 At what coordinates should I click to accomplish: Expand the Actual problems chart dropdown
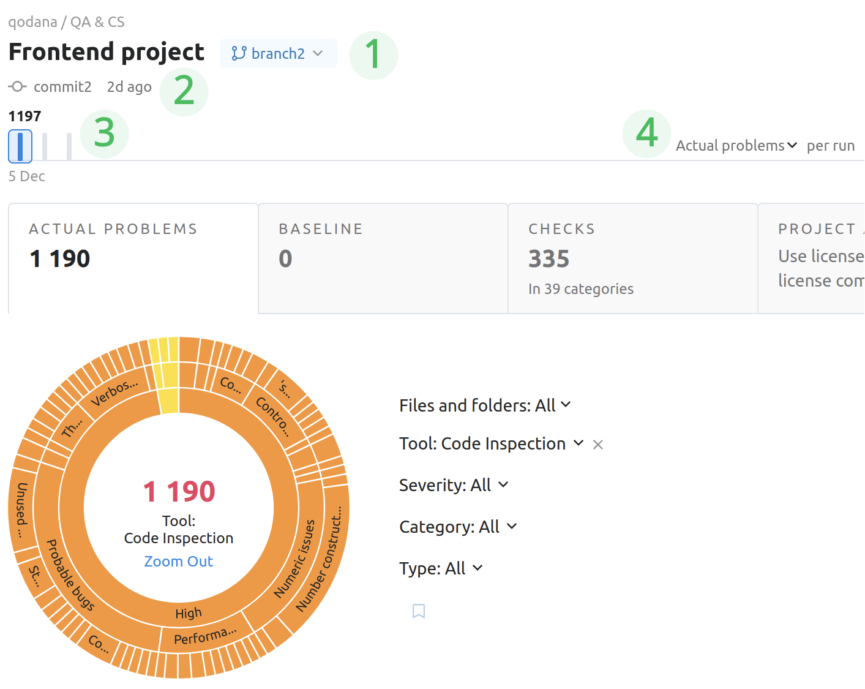pos(736,145)
